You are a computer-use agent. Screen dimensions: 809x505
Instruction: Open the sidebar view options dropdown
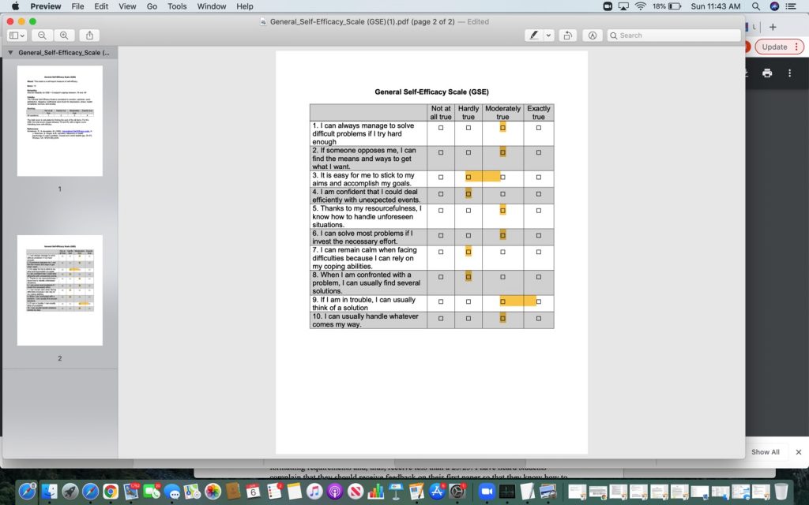(x=17, y=36)
